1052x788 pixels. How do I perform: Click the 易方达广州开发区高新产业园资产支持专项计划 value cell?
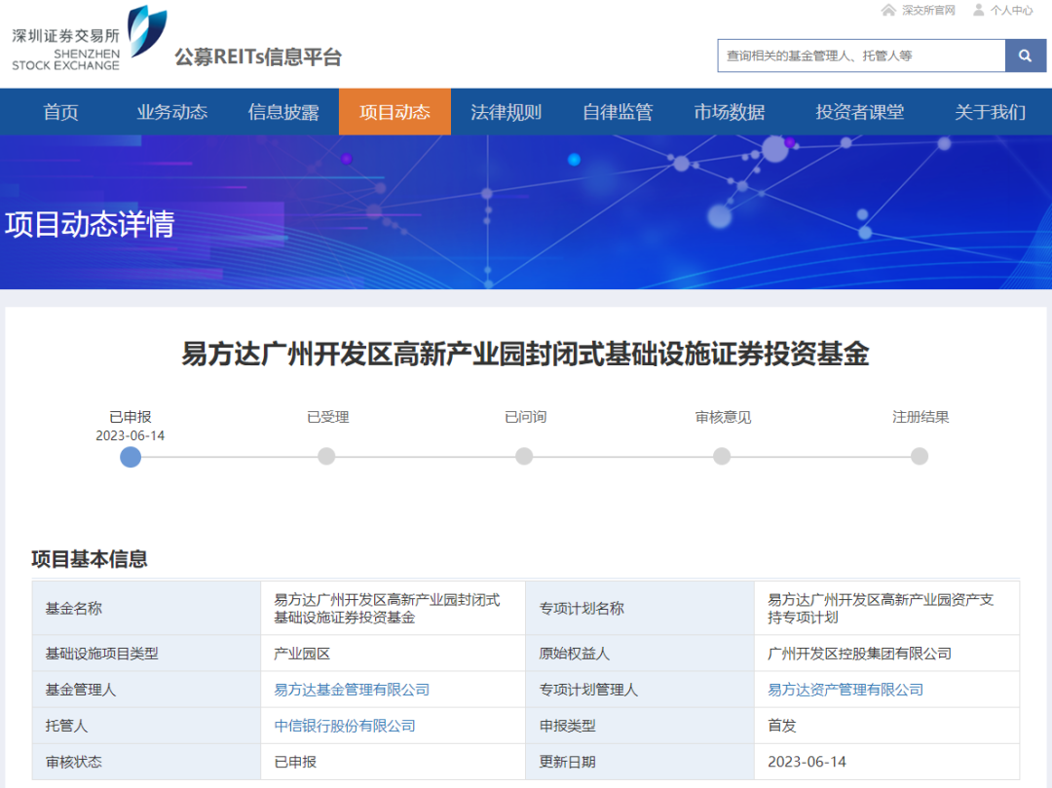(x=887, y=608)
